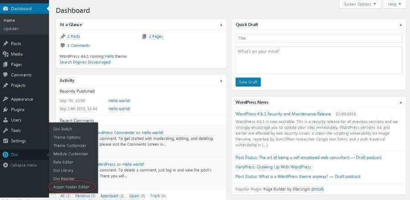Viewport: 410px width, 200px height.
Task: Collapse the At a Glance widget
Action: [x=221, y=25]
